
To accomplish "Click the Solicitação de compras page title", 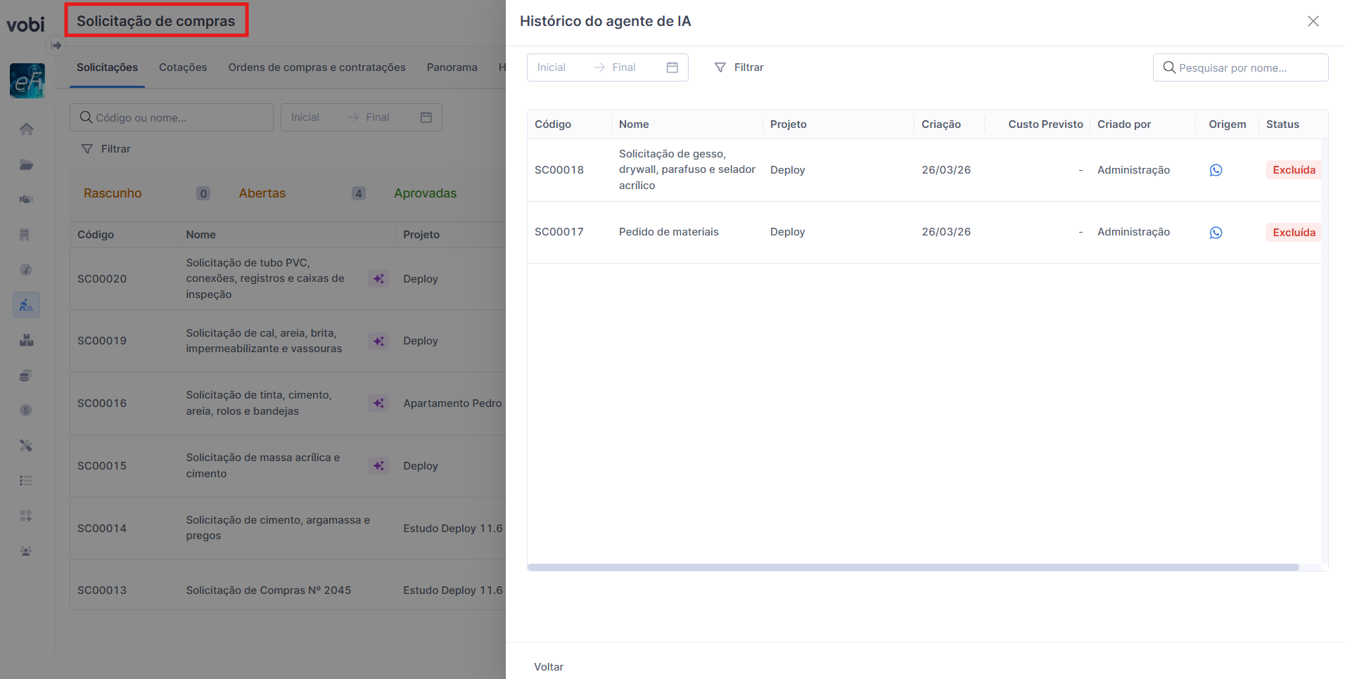I will 156,21.
